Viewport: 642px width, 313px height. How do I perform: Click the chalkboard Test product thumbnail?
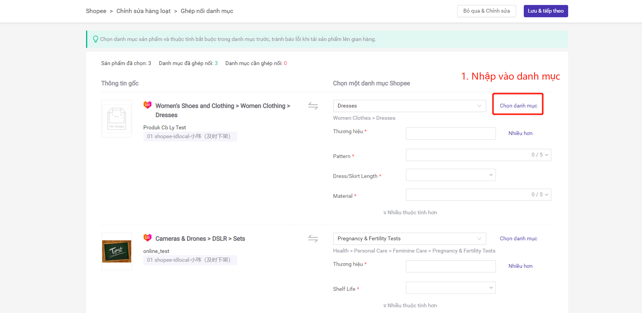coord(117,251)
